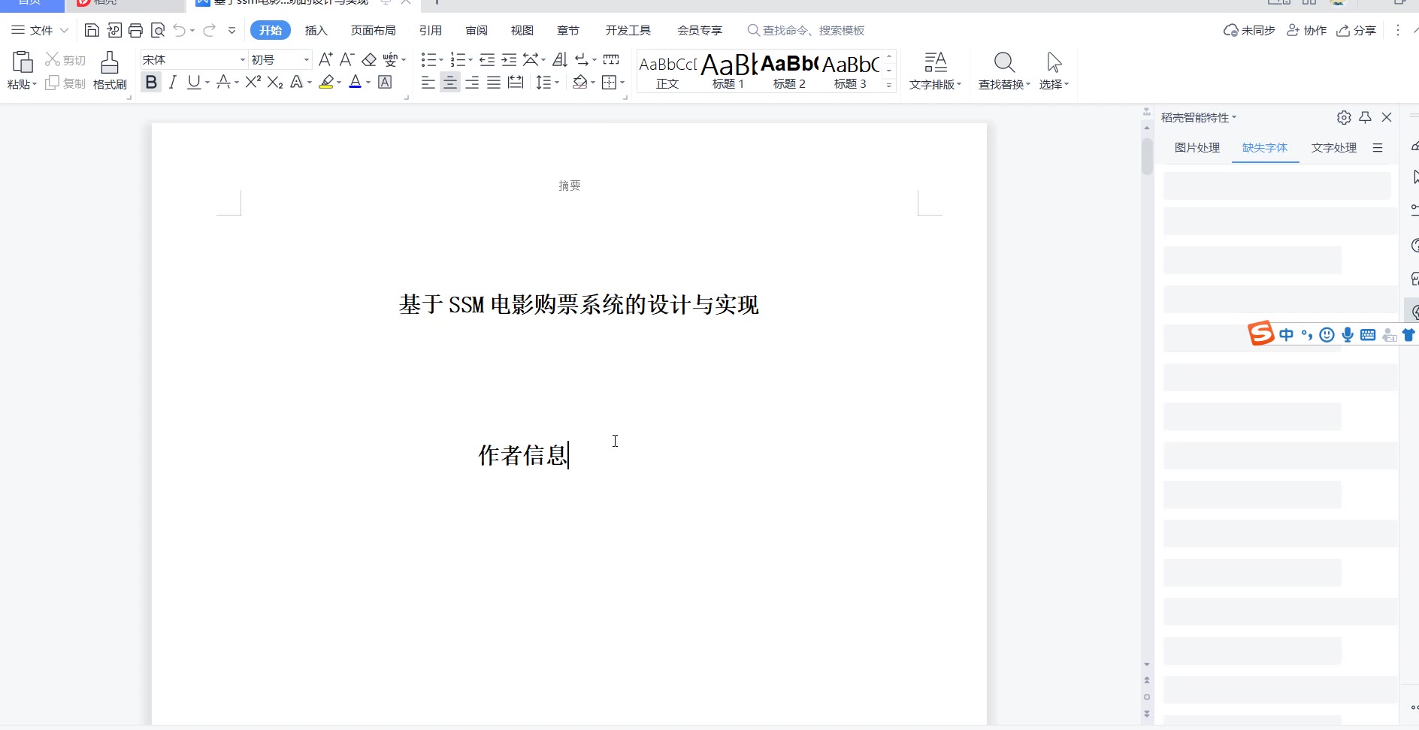The image size is (1419, 730).
Task: Open the 文件 menu
Action: tap(41, 30)
